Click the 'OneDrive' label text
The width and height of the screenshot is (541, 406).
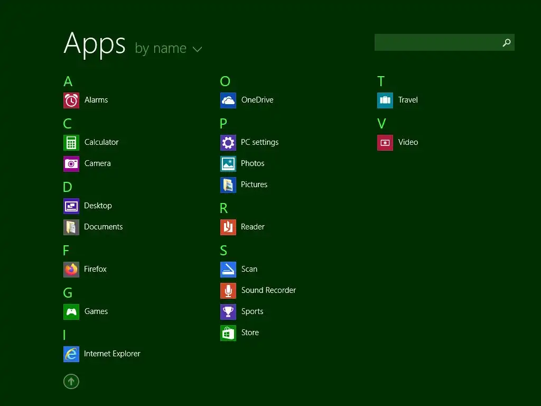(x=257, y=100)
